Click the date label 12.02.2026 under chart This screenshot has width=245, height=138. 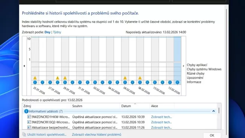tap(174, 90)
